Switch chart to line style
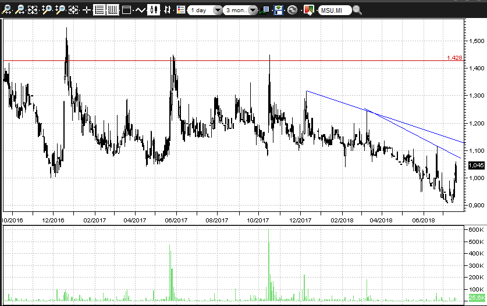The image size is (487, 306). (x=140, y=10)
